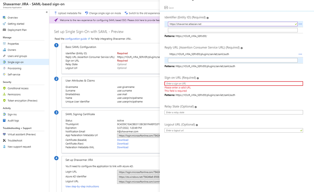Click the Sign on URL input field
Image resolution: width=314 pixels, height=192 pixels.
[x=234, y=83]
